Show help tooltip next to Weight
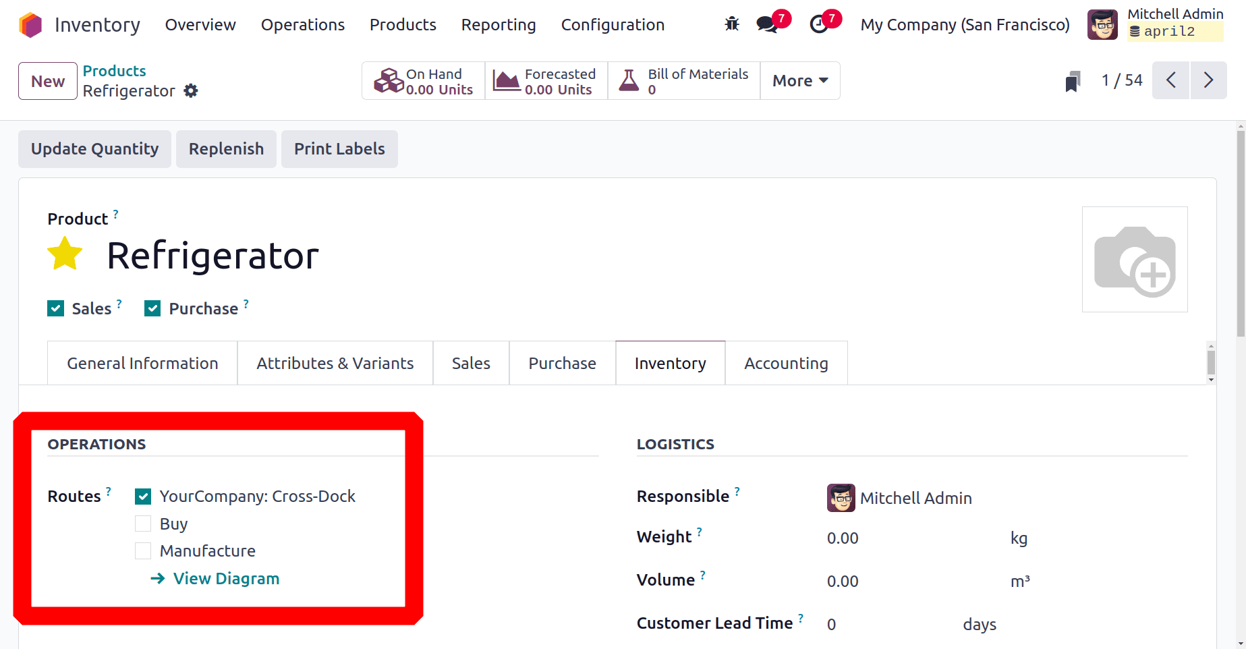The height and width of the screenshot is (649, 1246). coord(700,532)
